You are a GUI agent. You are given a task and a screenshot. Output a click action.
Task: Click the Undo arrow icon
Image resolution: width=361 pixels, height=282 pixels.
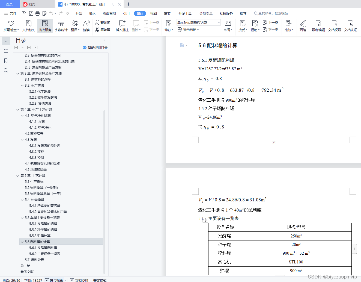(51, 13)
